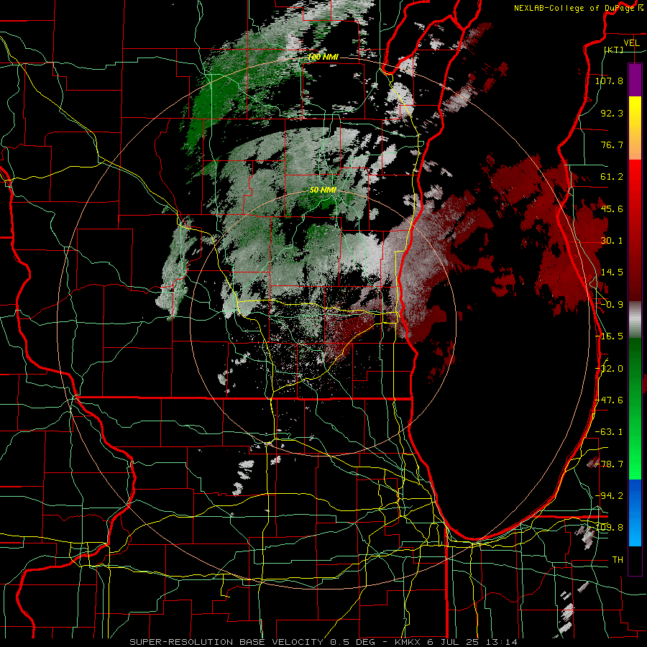Click the 30.1 velocity scale value
The height and width of the screenshot is (647, 647).
[612, 241]
